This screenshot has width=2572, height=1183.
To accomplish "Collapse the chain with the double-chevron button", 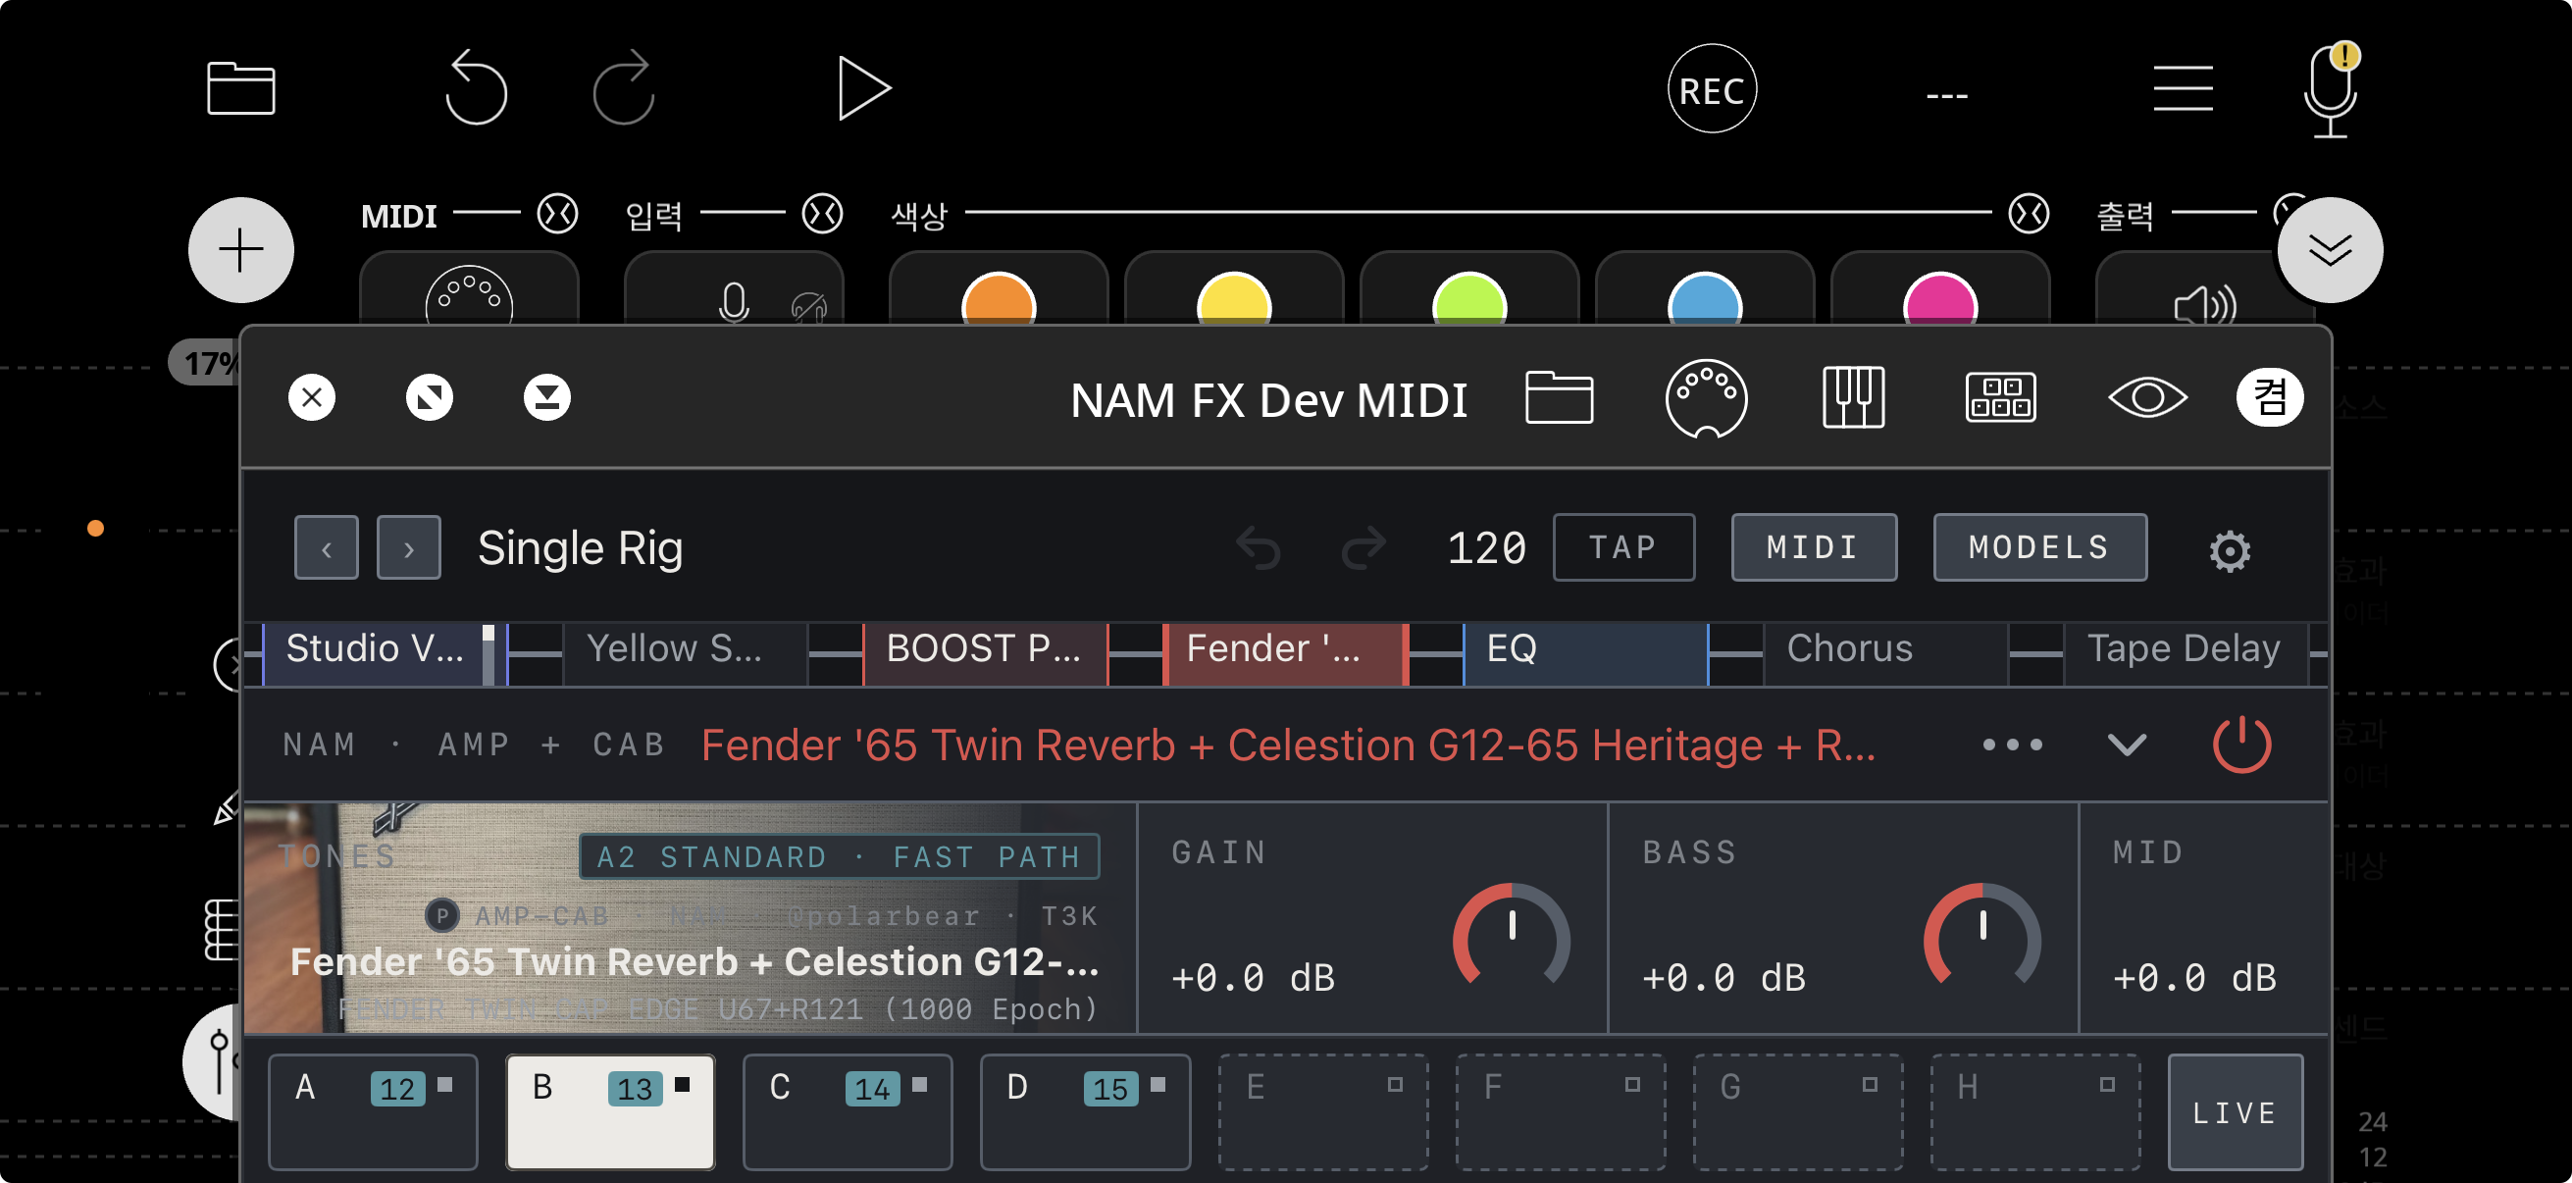I will 2330,249.
